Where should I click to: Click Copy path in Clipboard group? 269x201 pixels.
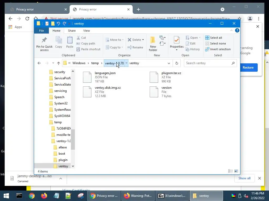[86, 43]
